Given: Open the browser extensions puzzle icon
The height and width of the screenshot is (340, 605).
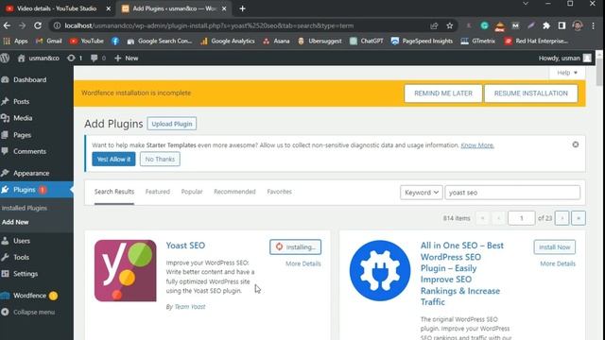Looking at the screenshot, I should coord(546,25).
